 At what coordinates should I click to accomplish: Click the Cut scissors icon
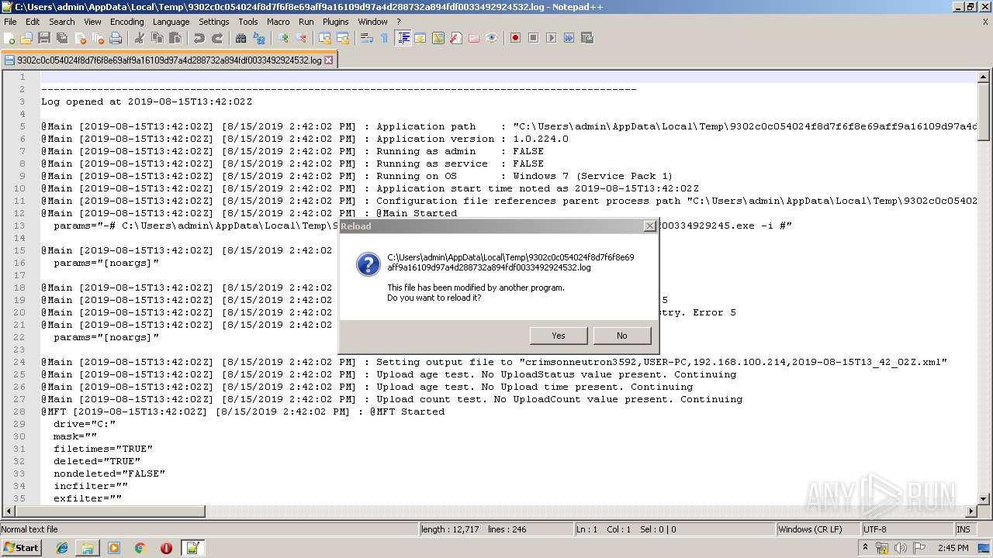[140, 38]
